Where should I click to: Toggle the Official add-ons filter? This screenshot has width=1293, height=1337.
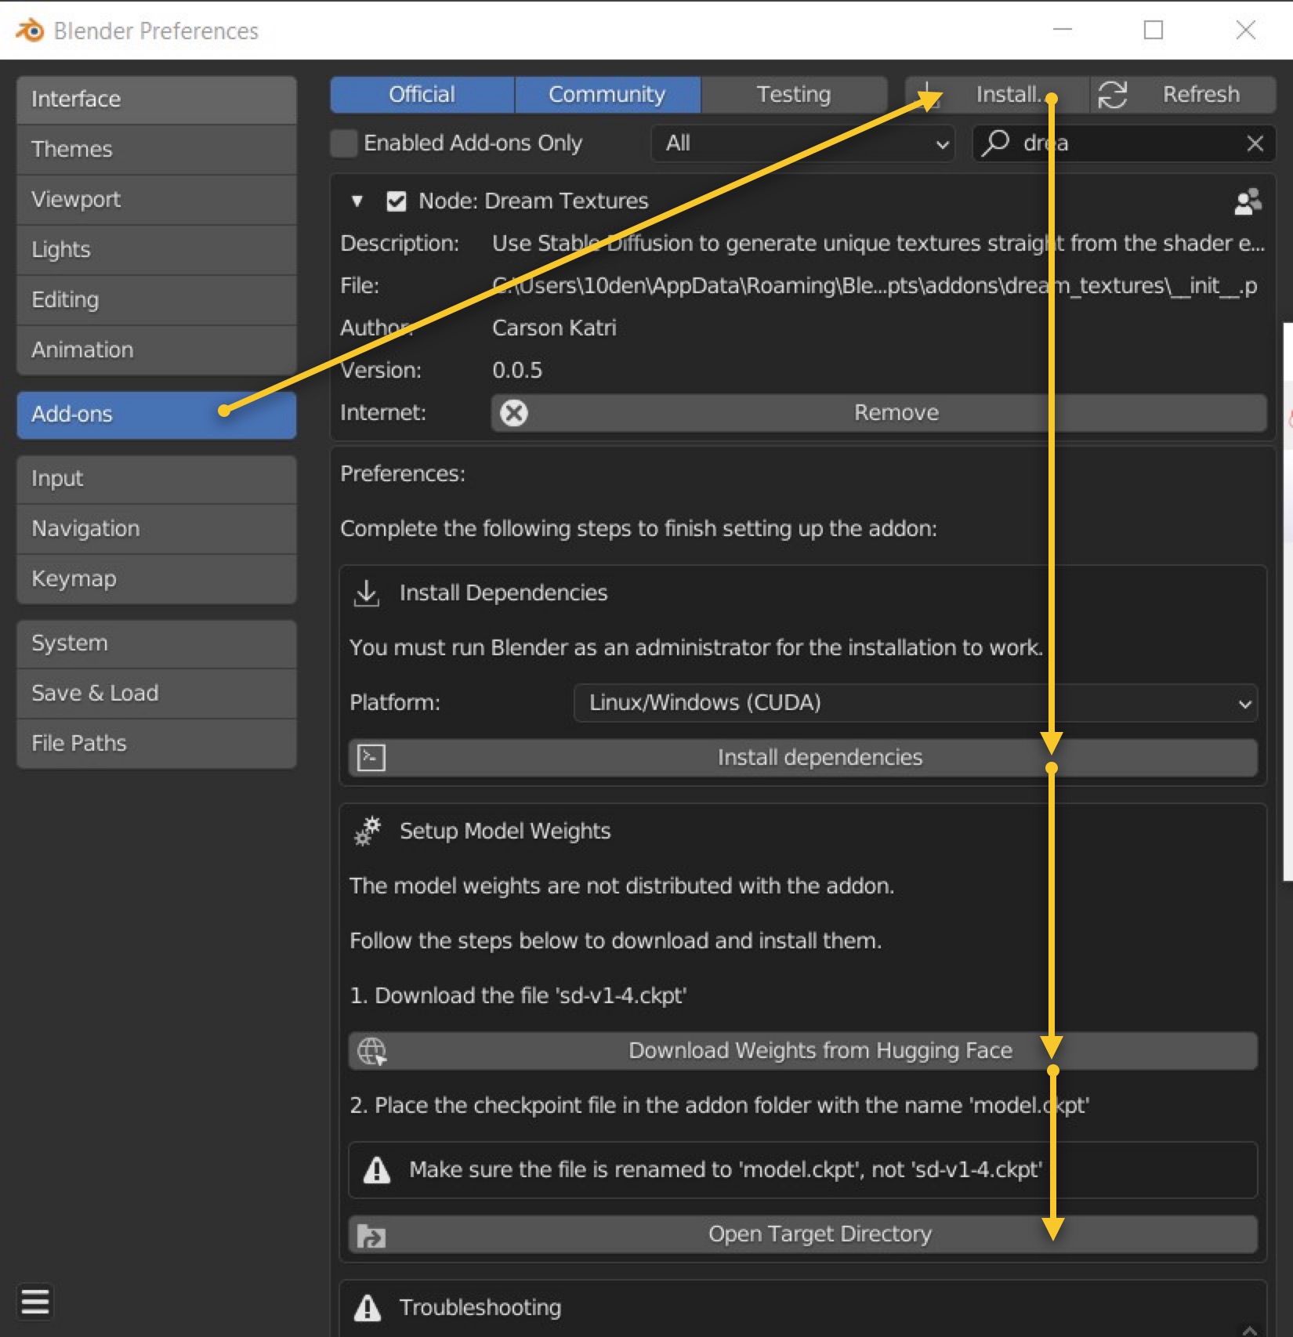coord(422,95)
